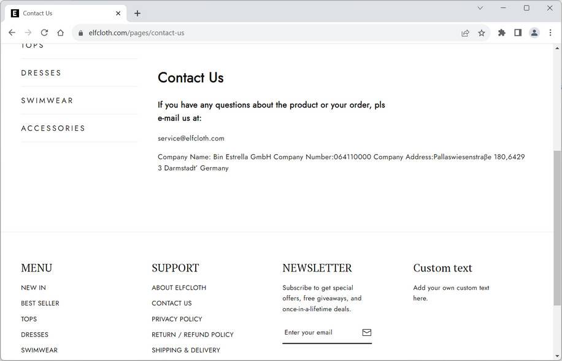Open Chrome three-dot menu

(x=550, y=33)
